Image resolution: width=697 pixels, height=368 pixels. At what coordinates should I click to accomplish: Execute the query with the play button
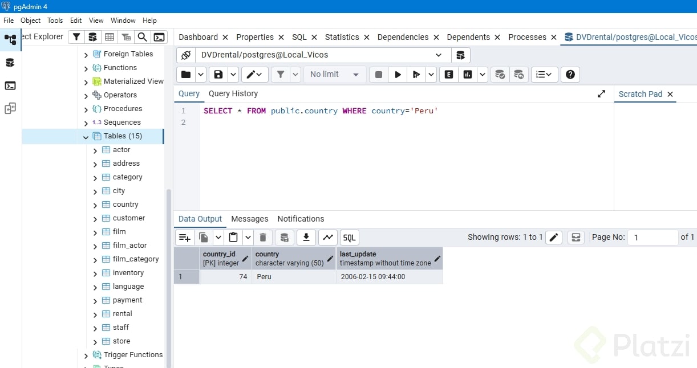click(x=398, y=75)
